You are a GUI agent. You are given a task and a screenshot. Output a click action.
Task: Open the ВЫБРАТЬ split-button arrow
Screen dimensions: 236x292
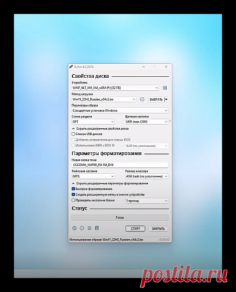(x=166, y=100)
